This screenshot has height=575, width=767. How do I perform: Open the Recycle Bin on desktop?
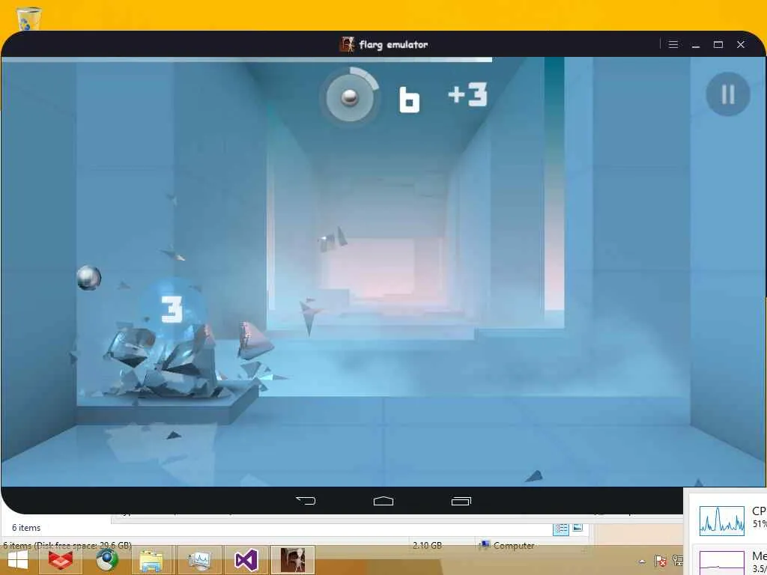(x=29, y=19)
